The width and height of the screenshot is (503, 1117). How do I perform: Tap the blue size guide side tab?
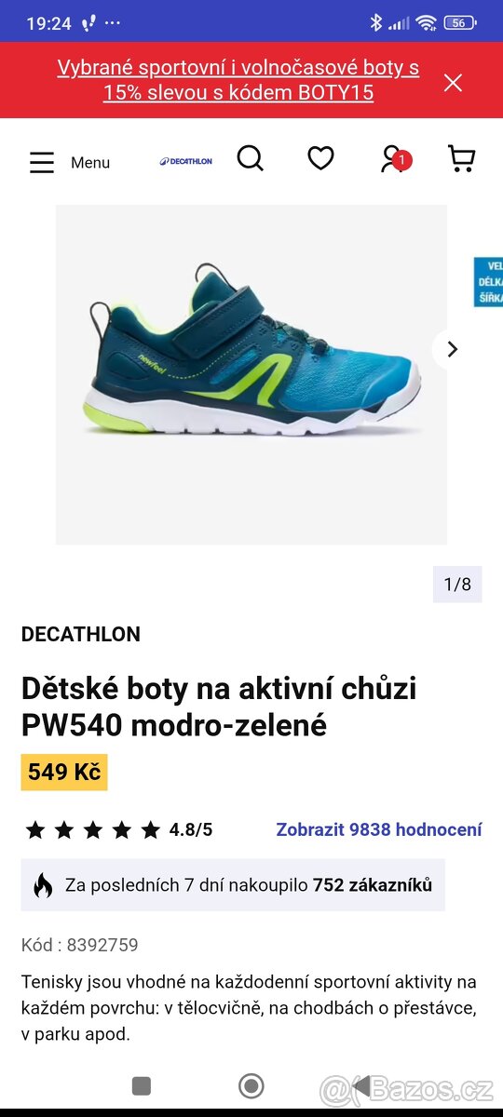(488, 282)
